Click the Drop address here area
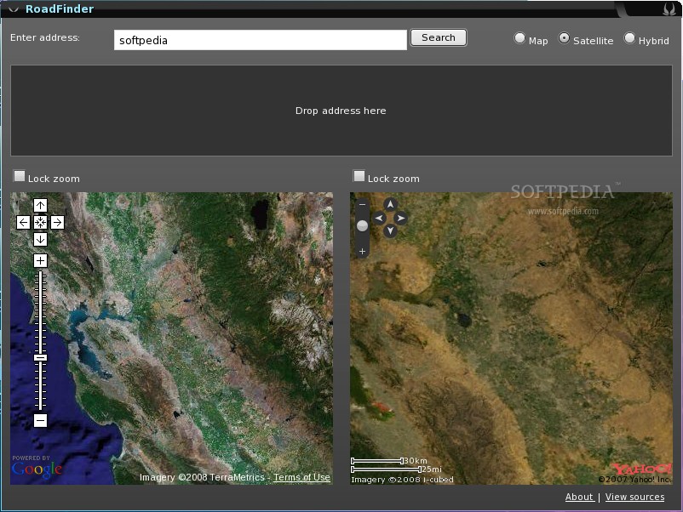 [341, 111]
